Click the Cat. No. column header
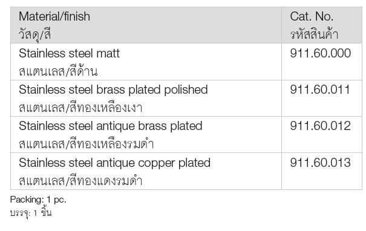 (x=312, y=16)
